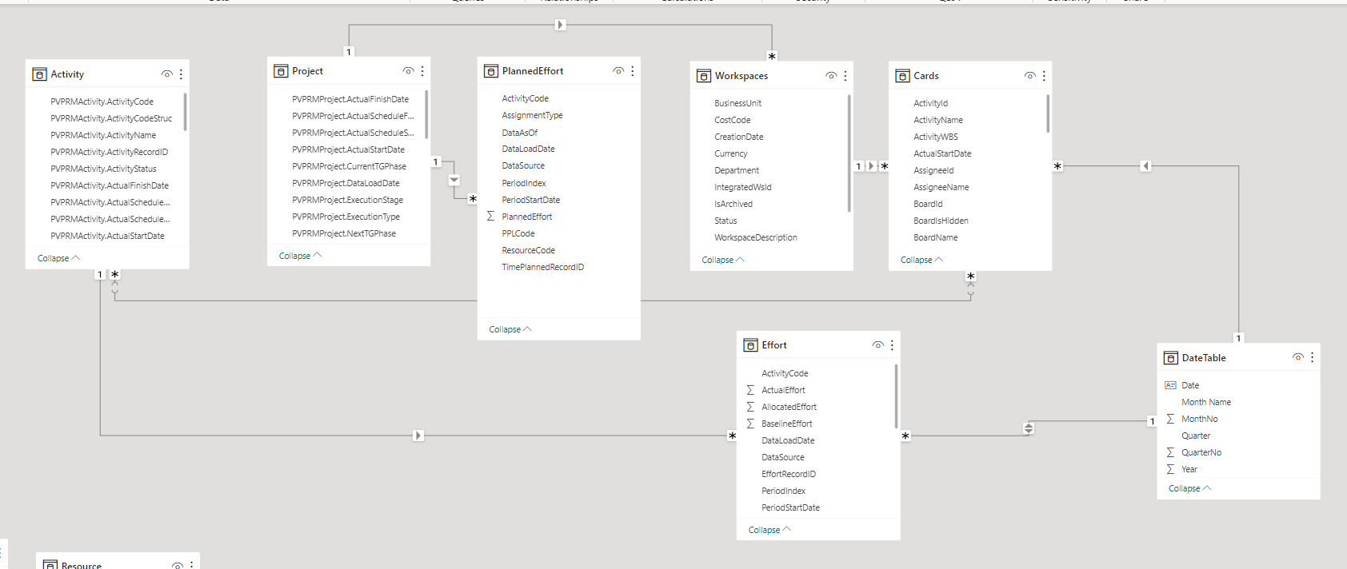Viewport: 1347px width, 569px height.
Task: Select PVPRMActivity.ActivityStatus field
Action: coord(104,169)
